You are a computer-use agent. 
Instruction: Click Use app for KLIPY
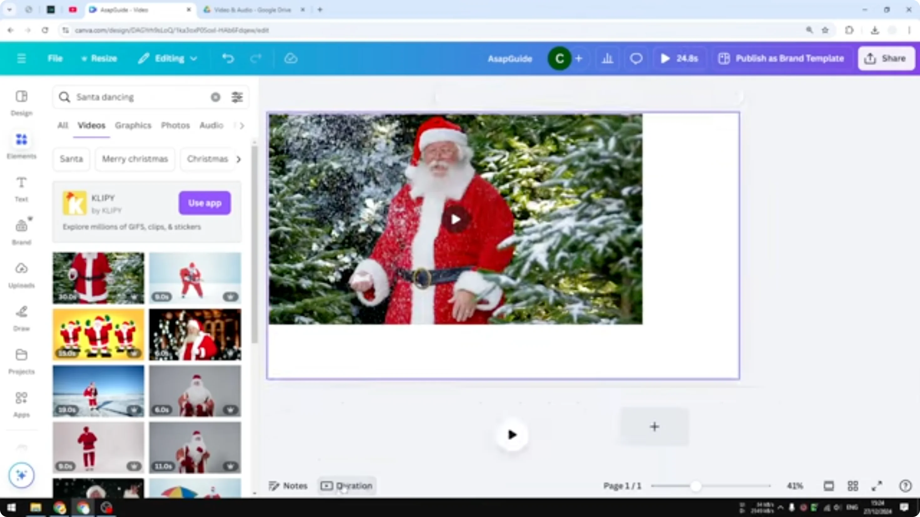click(x=204, y=203)
